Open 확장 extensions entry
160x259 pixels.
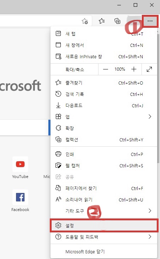click(x=103, y=128)
